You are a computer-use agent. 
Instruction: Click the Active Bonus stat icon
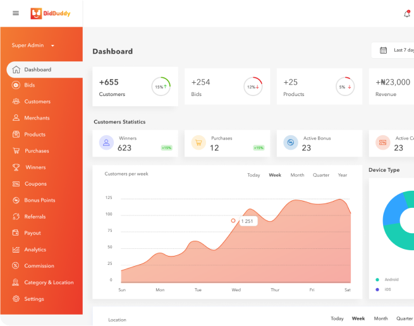coord(291,143)
